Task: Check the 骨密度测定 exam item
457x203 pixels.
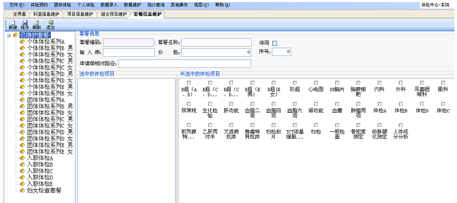Action: pyautogui.click(x=358, y=125)
